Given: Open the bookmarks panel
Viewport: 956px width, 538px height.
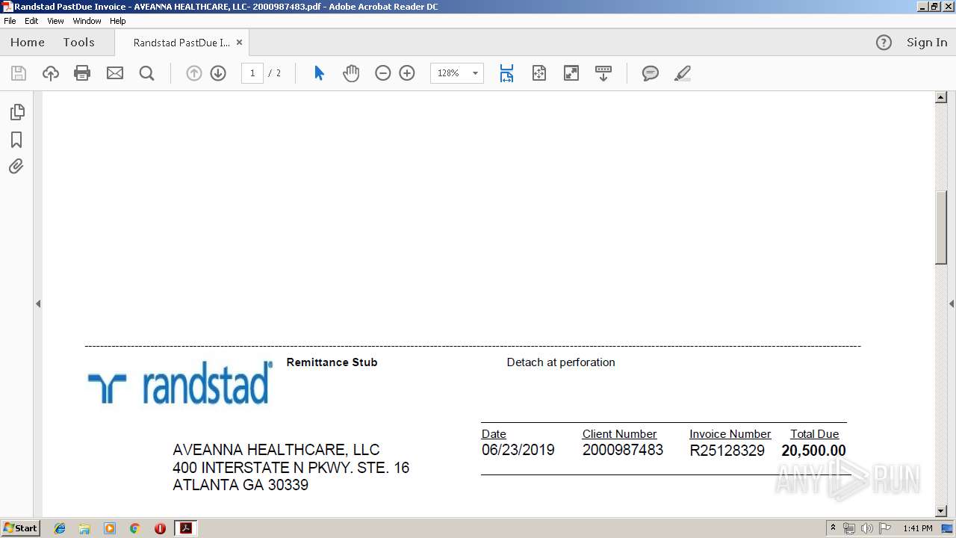Looking at the screenshot, I should pyautogui.click(x=16, y=140).
